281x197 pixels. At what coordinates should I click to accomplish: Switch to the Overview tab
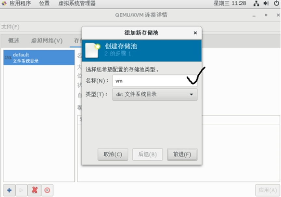click(x=14, y=41)
